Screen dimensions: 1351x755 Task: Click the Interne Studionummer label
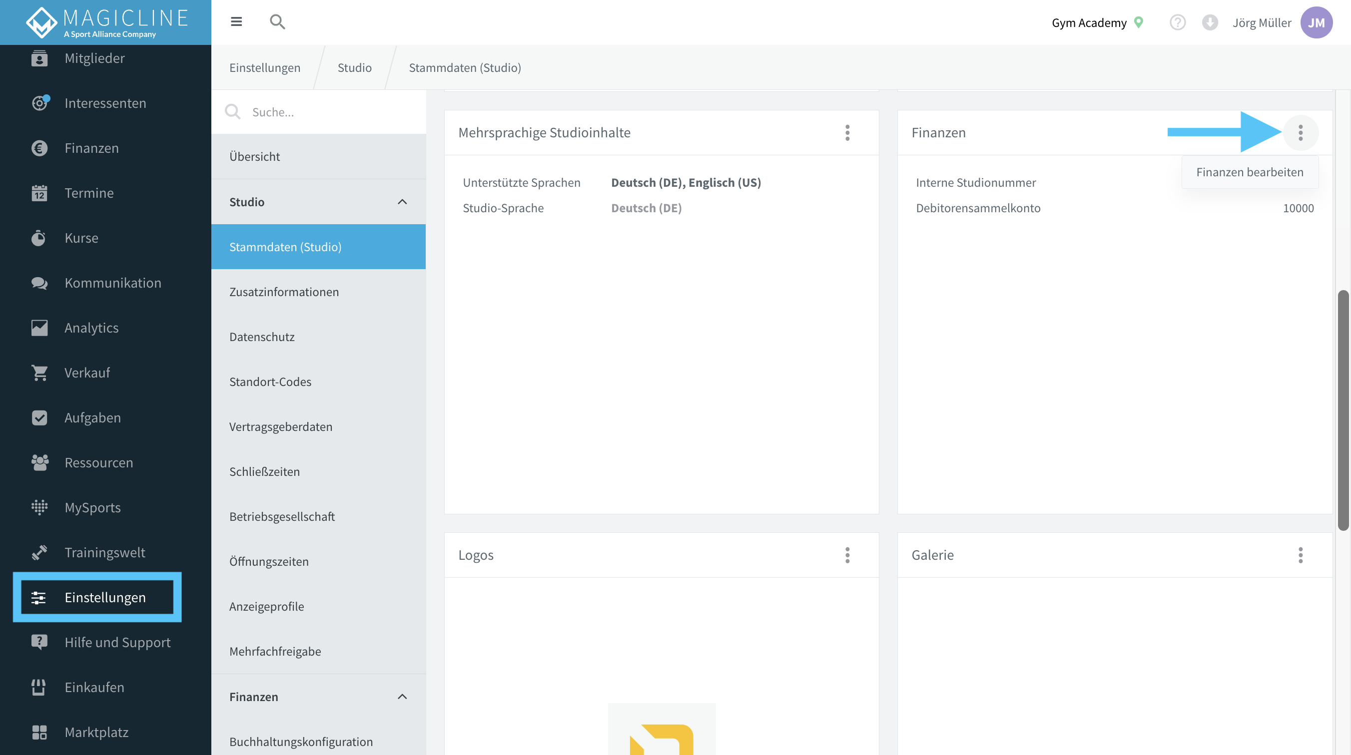[x=976, y=182]
